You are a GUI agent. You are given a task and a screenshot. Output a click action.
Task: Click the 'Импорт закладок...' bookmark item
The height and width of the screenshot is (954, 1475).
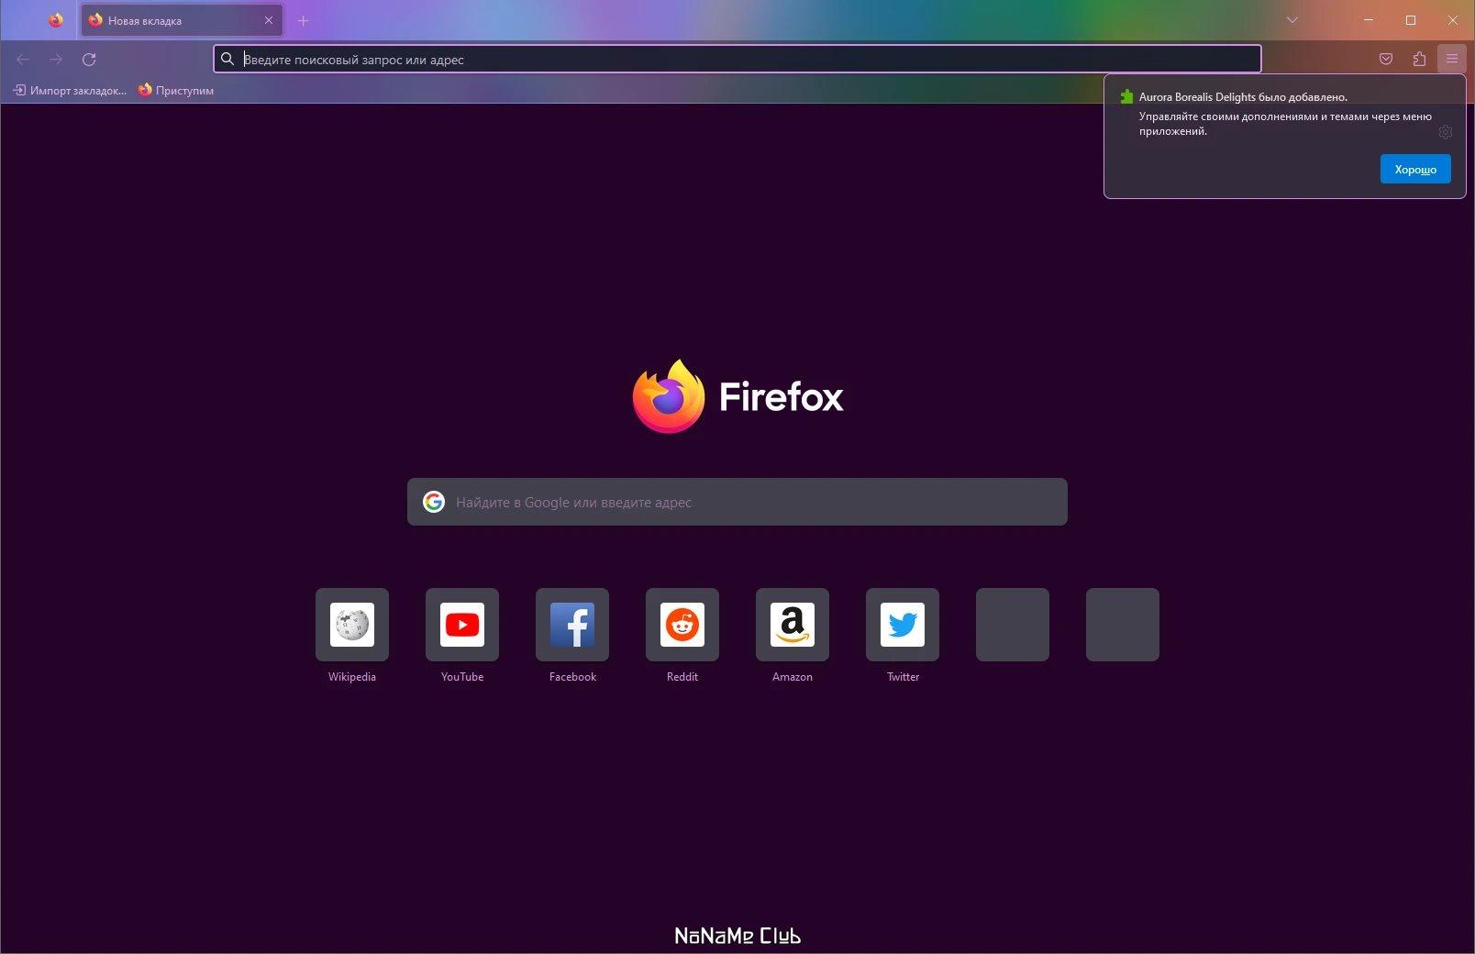click(70, 90)
